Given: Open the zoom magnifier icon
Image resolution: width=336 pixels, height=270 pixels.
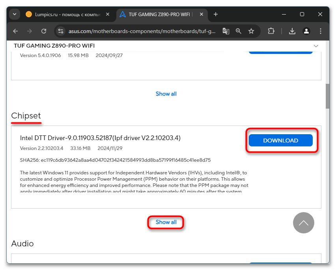Looking at the screenshot, I should point(239,31).
